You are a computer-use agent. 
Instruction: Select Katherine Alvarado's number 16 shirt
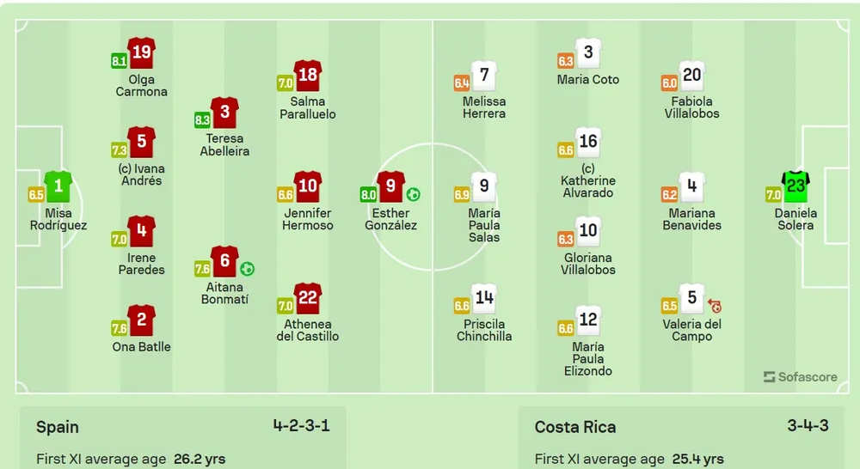[587, 142]
